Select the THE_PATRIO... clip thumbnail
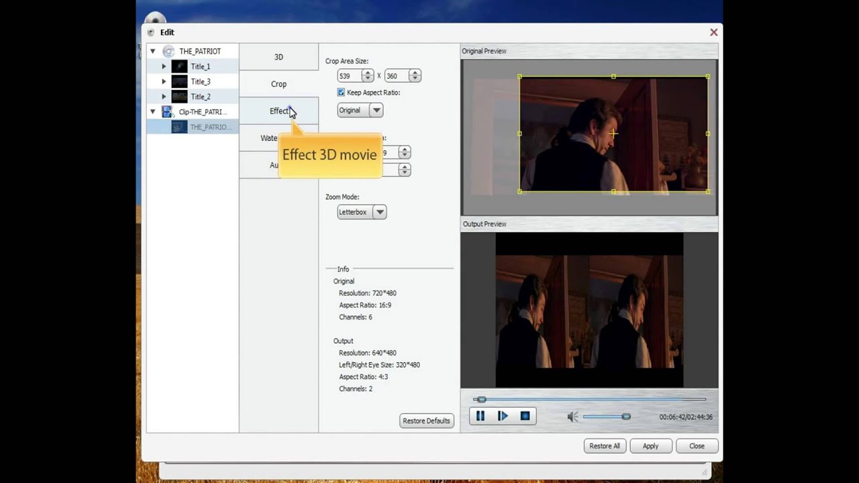Viewport: 859px width, 483px height. pos(179,127)
